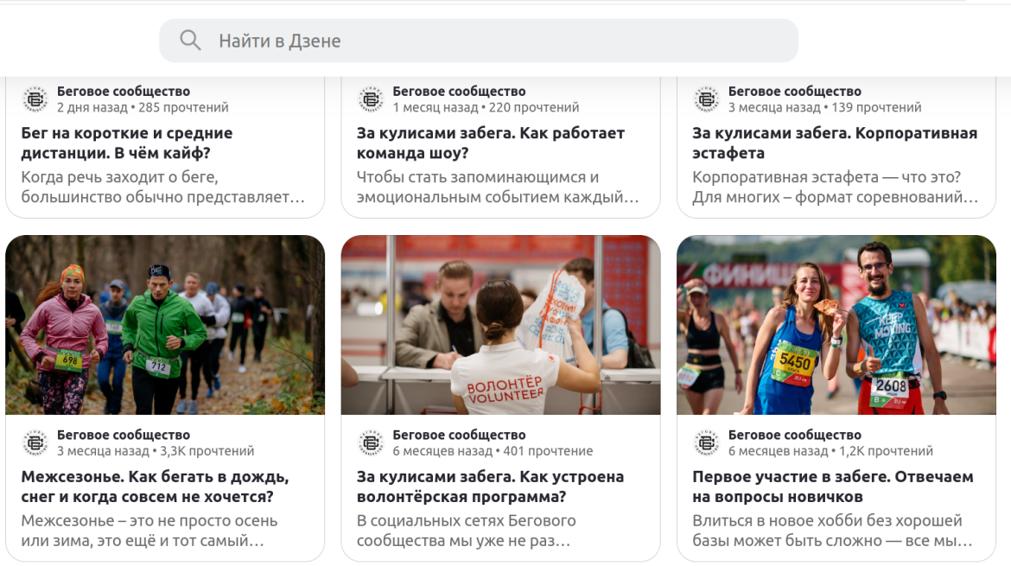Click the forest runners photo thumbnail

(x=165, y=325)
